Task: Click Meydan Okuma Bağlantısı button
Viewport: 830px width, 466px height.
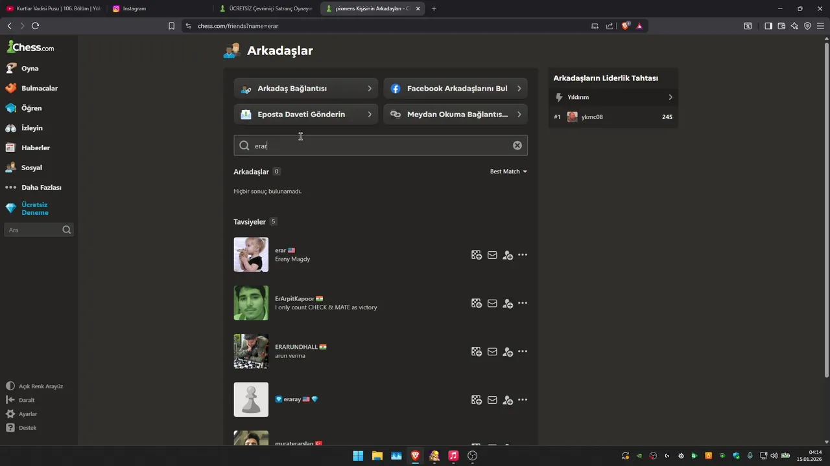Action: point(455,115)
